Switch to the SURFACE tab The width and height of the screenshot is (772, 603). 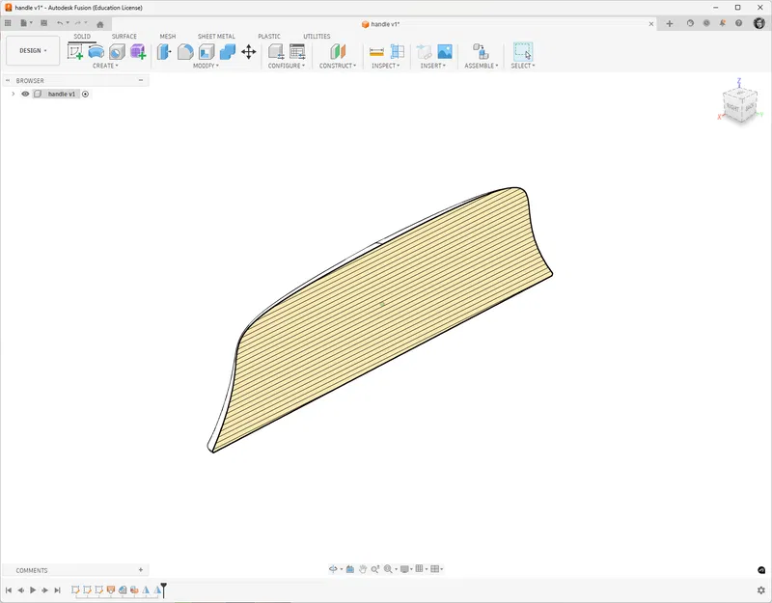point(124,37)
